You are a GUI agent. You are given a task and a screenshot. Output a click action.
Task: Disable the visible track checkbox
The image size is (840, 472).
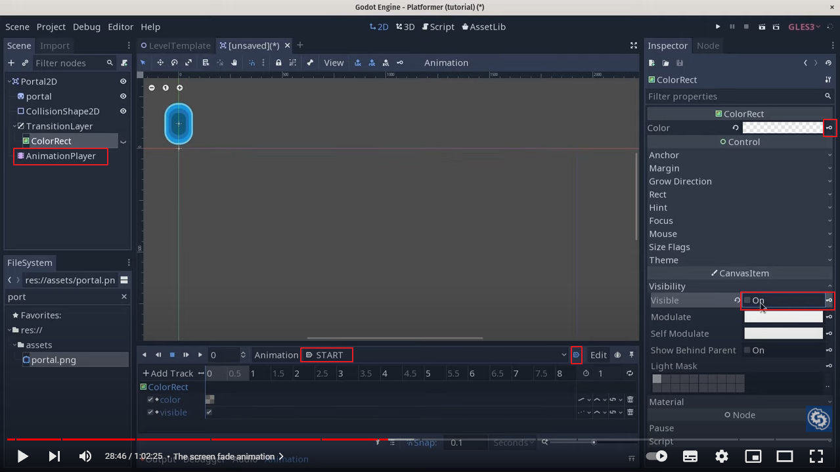coord(150,412)
